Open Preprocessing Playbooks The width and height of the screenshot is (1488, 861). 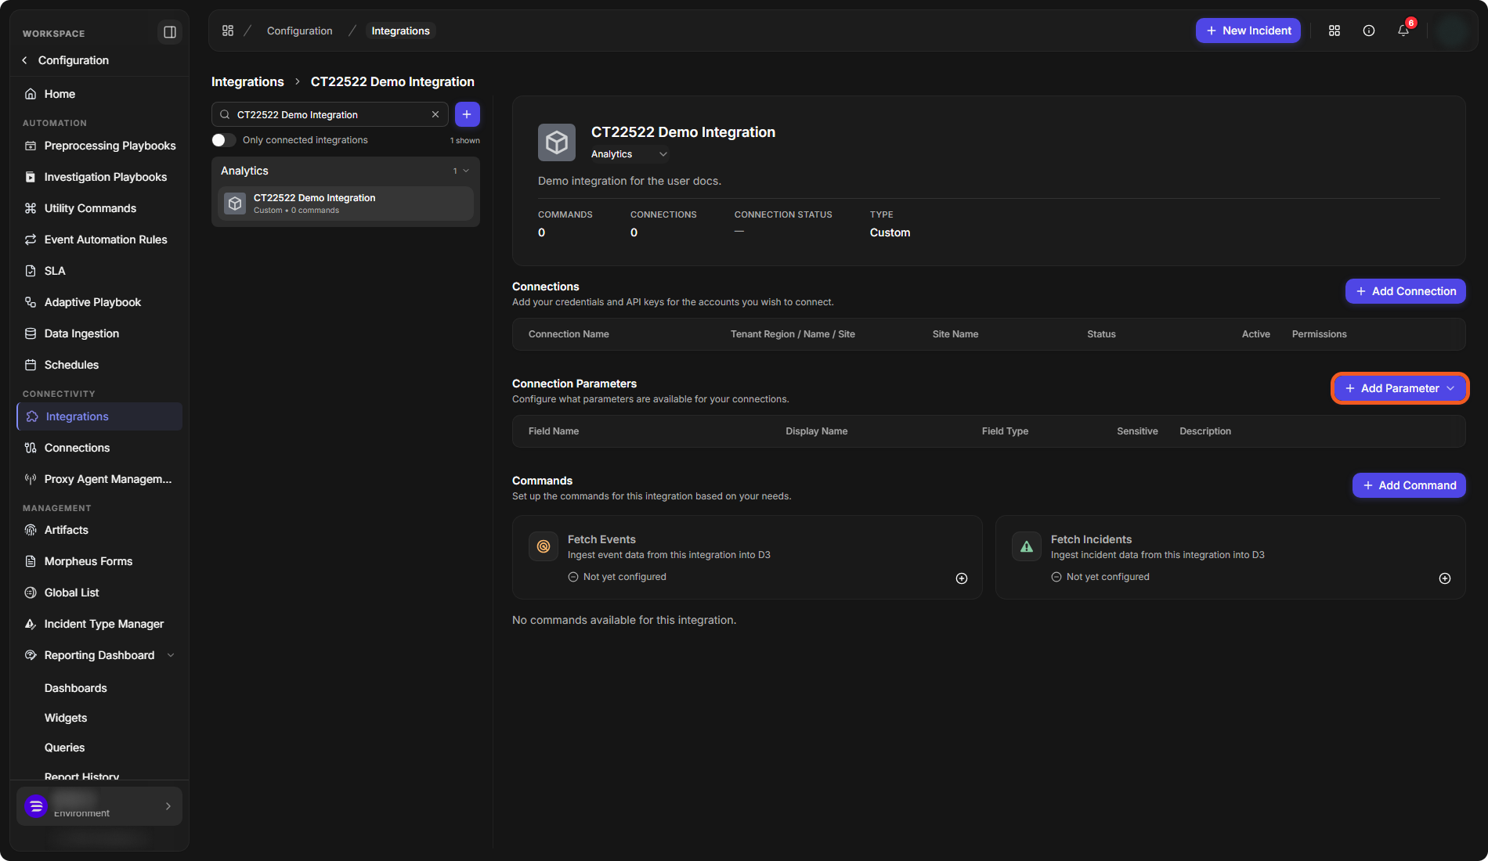pyautogui.click(x=99, y=146)
